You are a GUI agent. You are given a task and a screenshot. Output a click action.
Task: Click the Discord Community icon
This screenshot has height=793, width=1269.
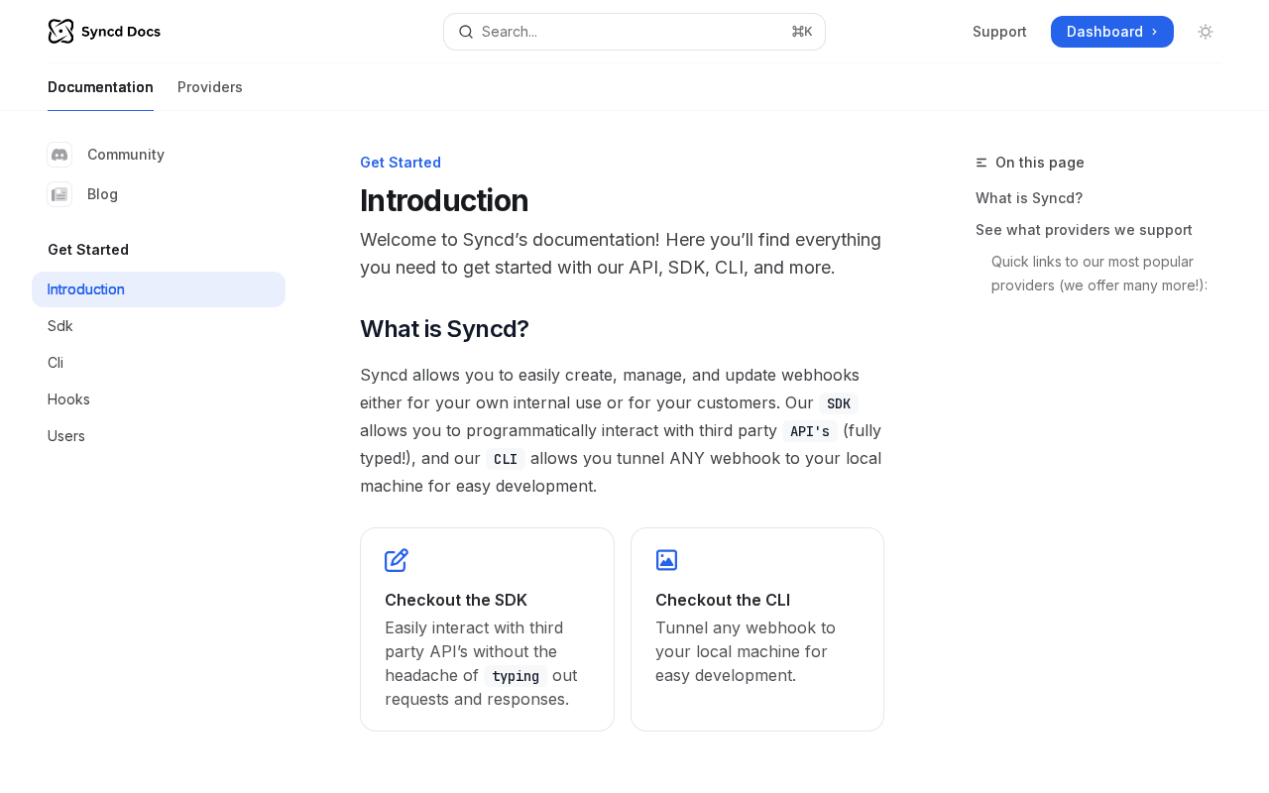59,155
